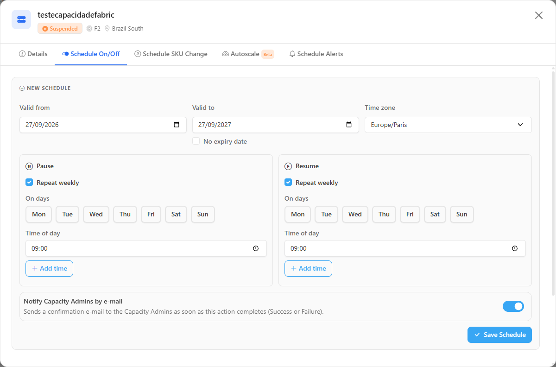Viewport: 556px width, 367px height.
Task: Uncheck Repeat weekly under Resume
Action: (288, 183)
